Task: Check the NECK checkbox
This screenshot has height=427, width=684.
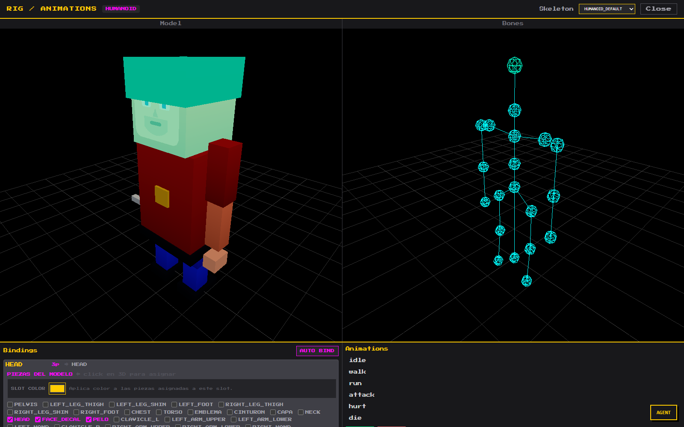Action: coord(301,412)
